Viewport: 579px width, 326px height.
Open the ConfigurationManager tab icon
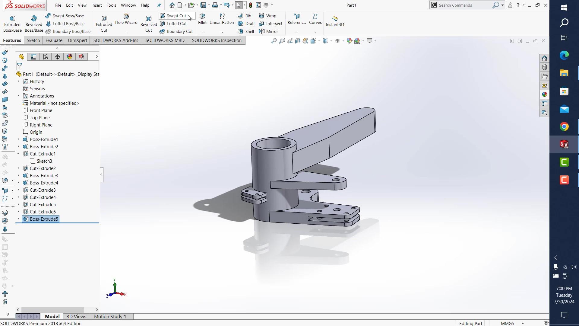point(46,57)
